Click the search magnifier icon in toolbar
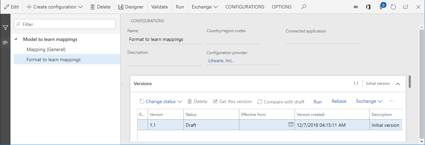 [304, 7]
